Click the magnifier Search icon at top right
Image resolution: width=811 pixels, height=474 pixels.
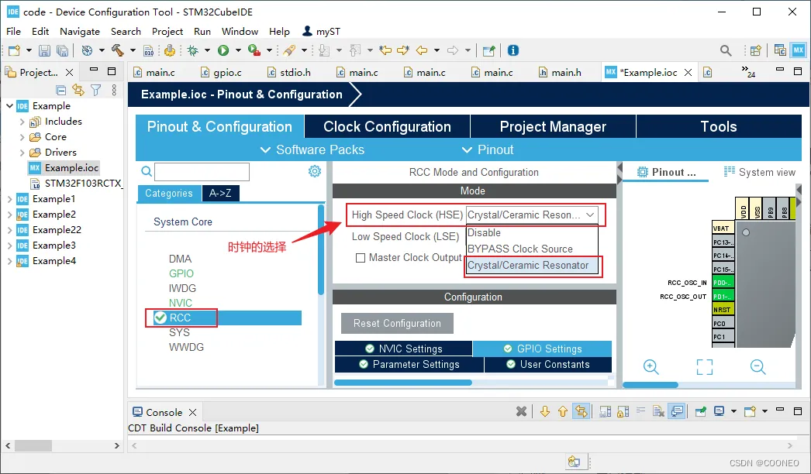[x=726, y=50]
